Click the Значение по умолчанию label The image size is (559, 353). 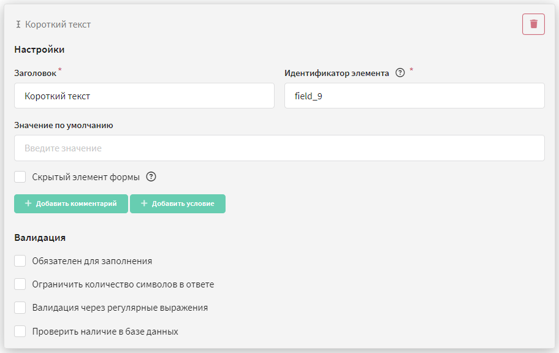[x=64, y=125]
